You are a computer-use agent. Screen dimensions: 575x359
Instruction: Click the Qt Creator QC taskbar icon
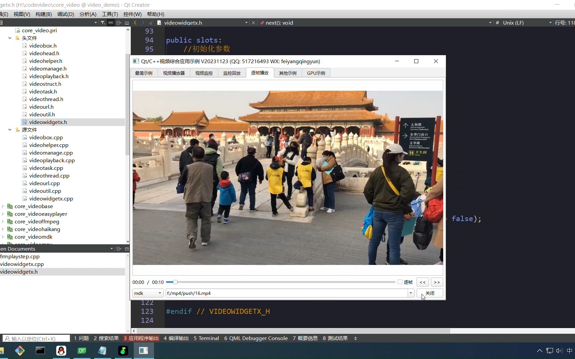tap(82, 350)
